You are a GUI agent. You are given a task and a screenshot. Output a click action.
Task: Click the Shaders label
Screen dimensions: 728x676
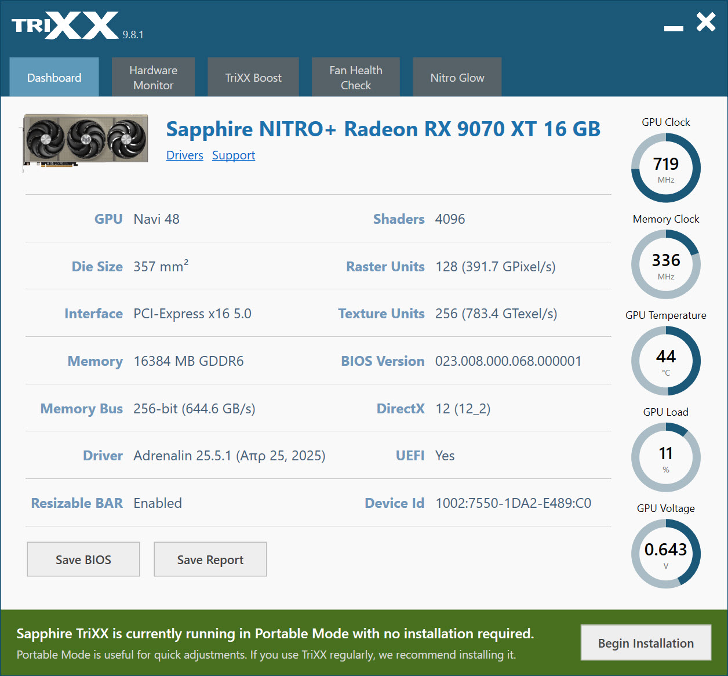tap(399, 219)
